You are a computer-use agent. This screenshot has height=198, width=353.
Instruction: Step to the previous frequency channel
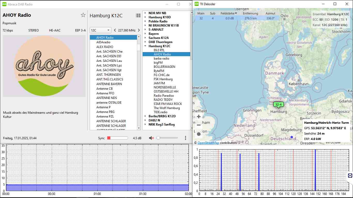[115, 30]
